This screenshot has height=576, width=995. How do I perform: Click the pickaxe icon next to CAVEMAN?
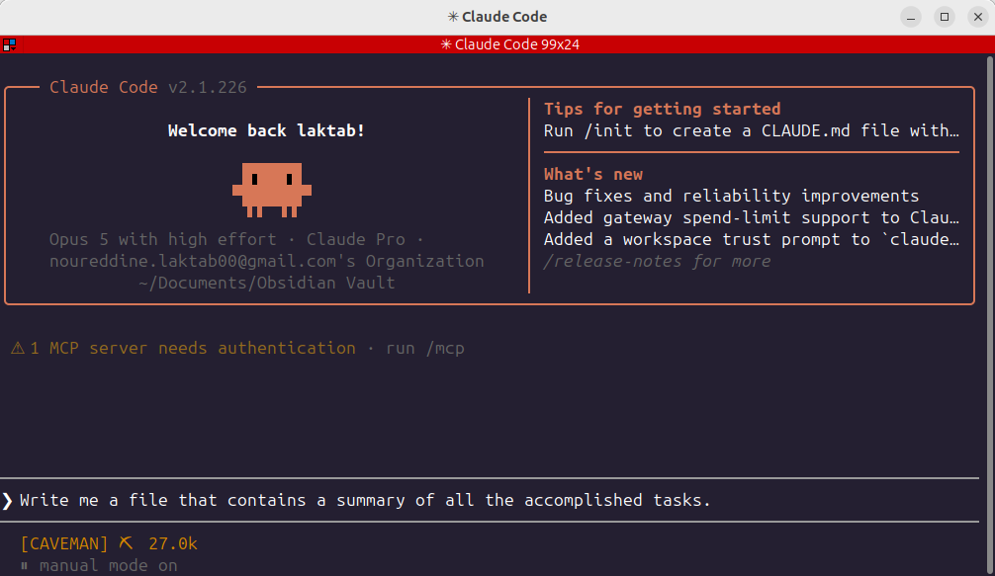coord(127,543)
